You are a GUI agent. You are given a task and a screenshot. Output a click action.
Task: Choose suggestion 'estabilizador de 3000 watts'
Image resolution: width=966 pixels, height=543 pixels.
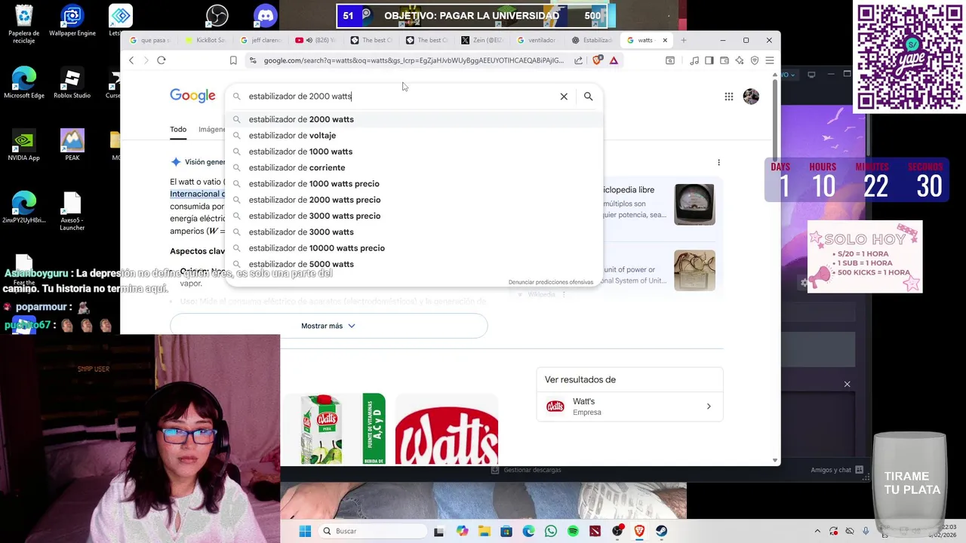(414, 232)
